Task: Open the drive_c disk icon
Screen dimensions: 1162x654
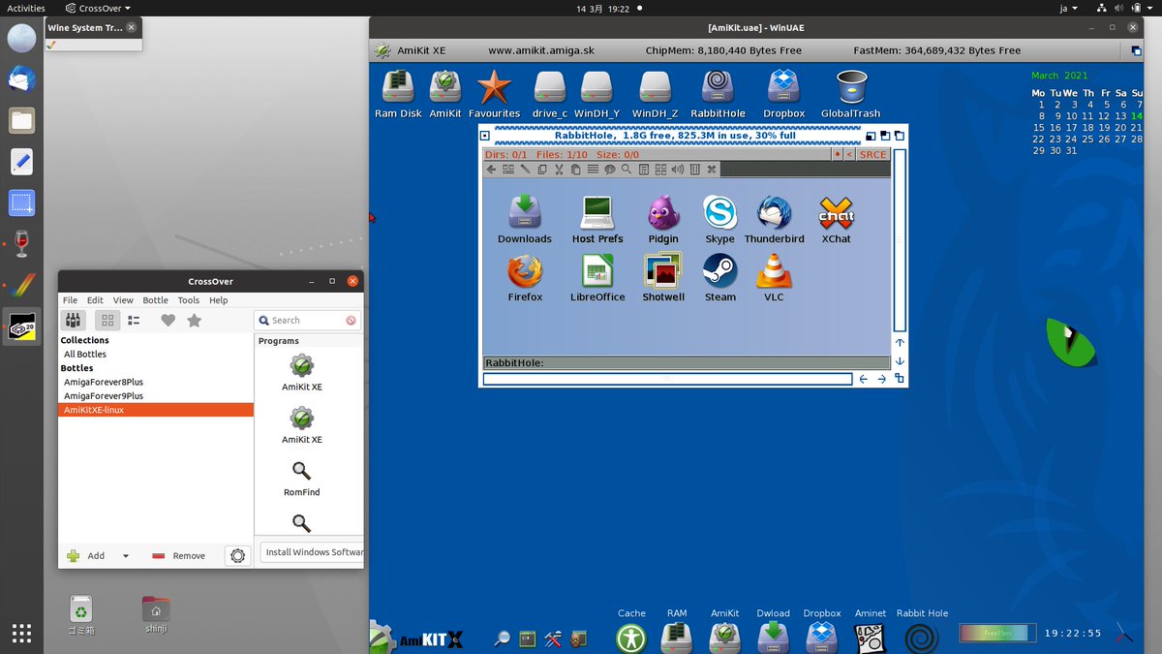Action: pyautogui.click(x=549, y=94)
